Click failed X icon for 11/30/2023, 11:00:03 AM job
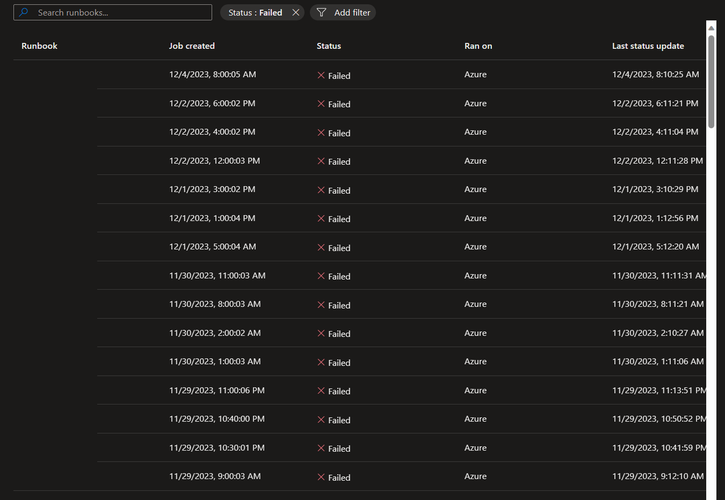Screen dimensions: 725x500 [321, 276]
